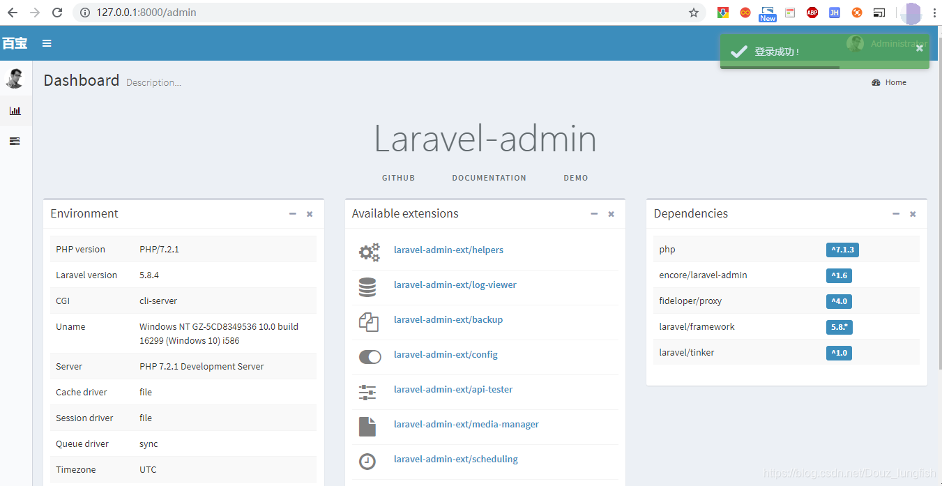Bookmark this page with the star icon
Image resolution: width=942 pixels, height=486 pixels.
coord(694,13)
